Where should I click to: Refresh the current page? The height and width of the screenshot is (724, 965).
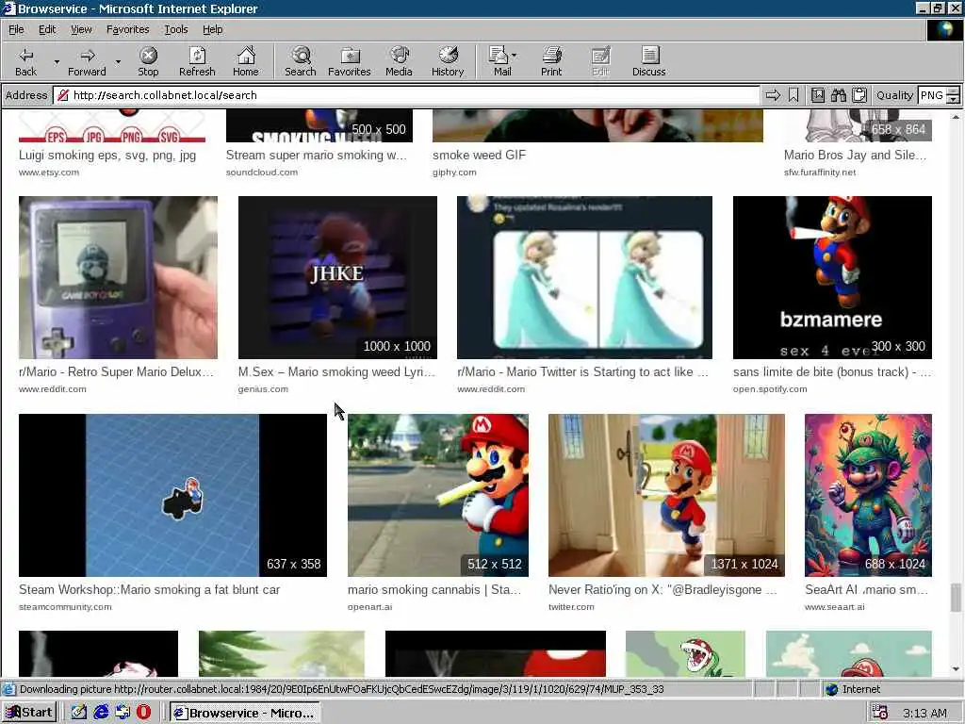pyautogui.click(x=197, y=61)
